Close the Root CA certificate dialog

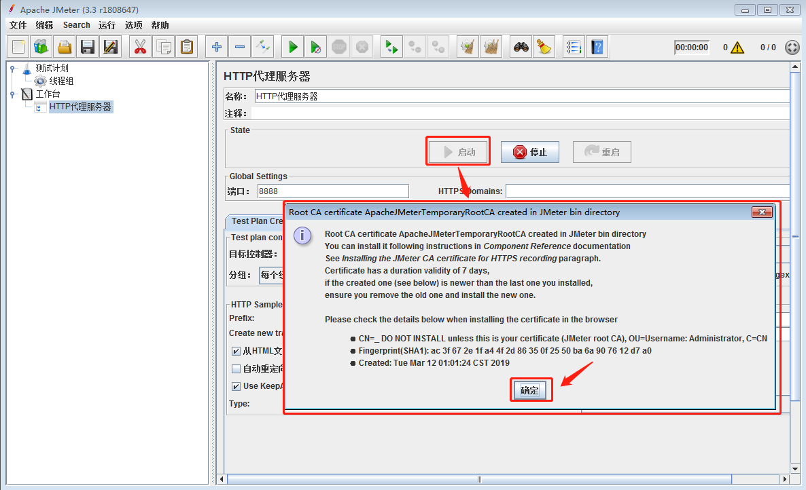pyautogui.click(x=762, y=212)
